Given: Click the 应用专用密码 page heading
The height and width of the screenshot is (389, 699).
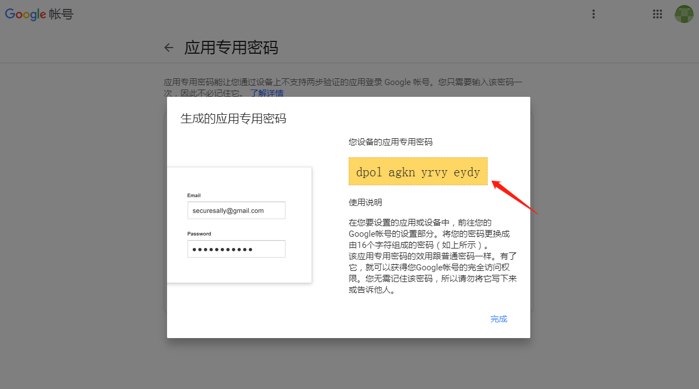Looking at the screenshot, I should [231, 48].
